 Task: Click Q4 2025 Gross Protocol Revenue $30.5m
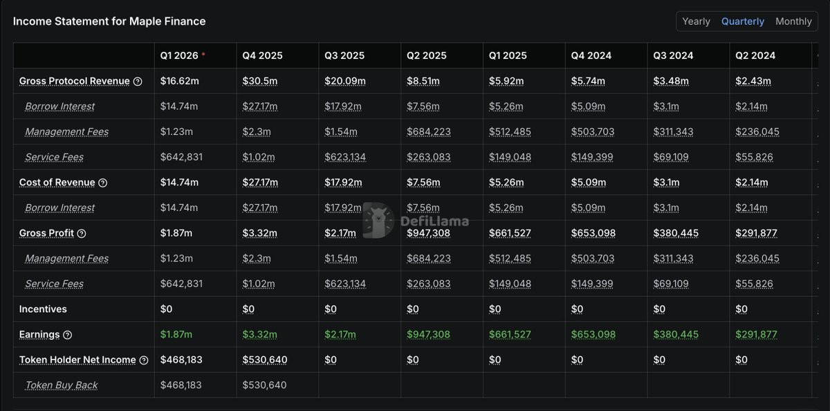(x=259, y=81)
